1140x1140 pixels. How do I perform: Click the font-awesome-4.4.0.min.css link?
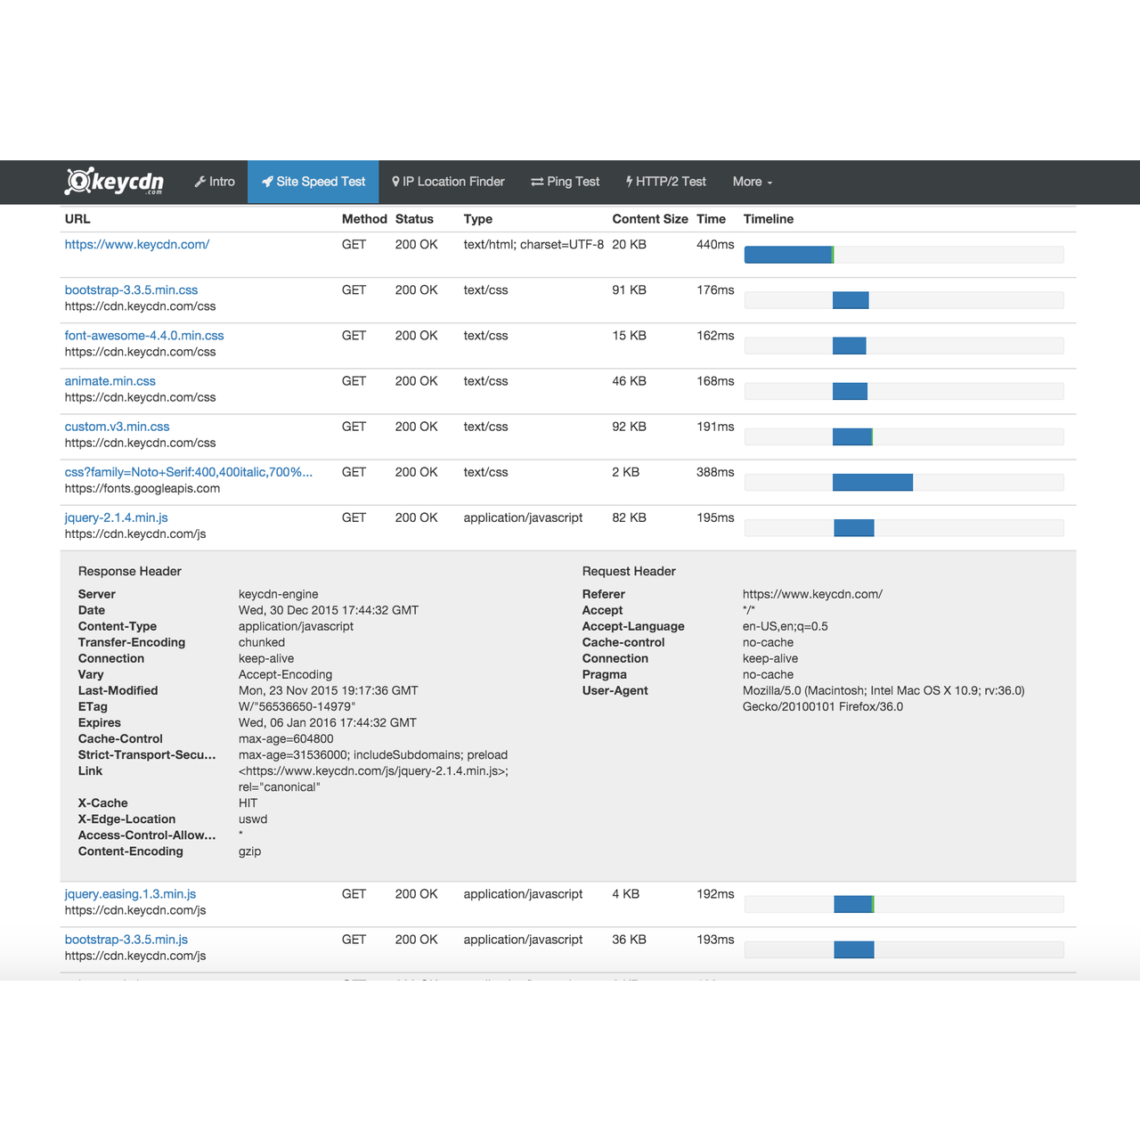click(144, 335)
